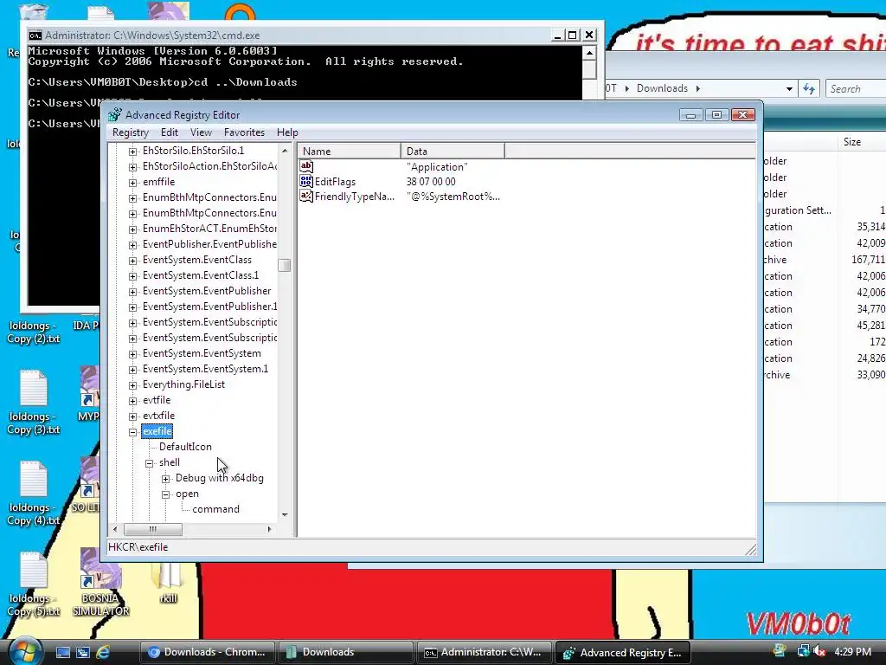Expand the EhStorSilo.EhStorSilo.1 key
The height and width of the screenshot is (665, 886).
[x=132, y=151]
